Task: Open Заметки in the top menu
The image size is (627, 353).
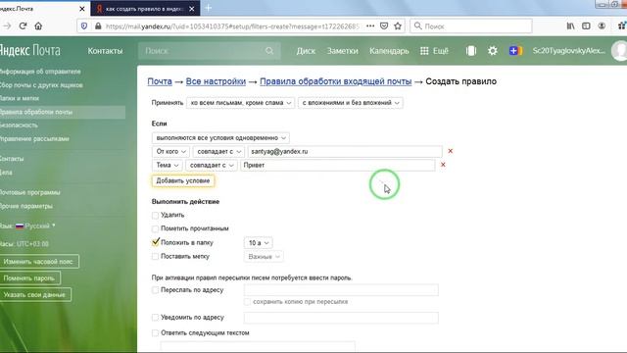Action: click(342, 51)
